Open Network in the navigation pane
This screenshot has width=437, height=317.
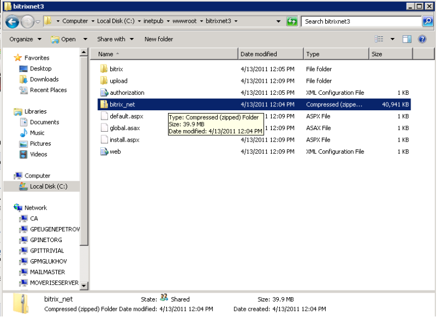click(36, 208)
